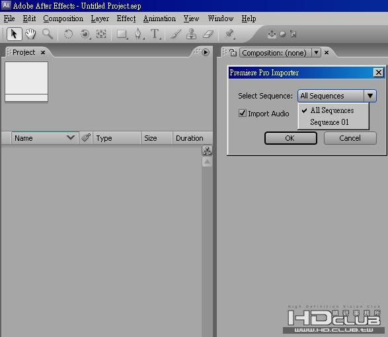Close the Composition viewer tab

[x=327, y=52]
